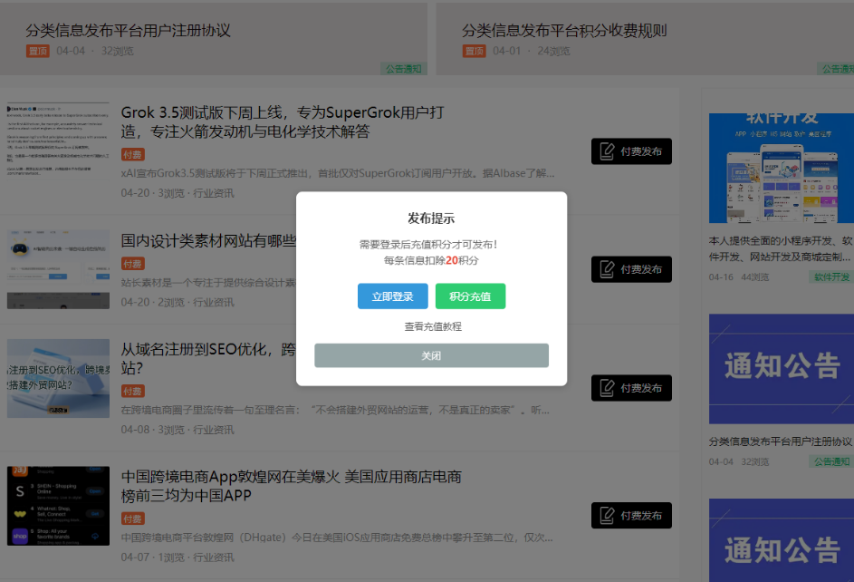Click the summary text 在跨境电商圈子里流传着
Viewport: 854px width, 582px height.
tap(335, 410)
